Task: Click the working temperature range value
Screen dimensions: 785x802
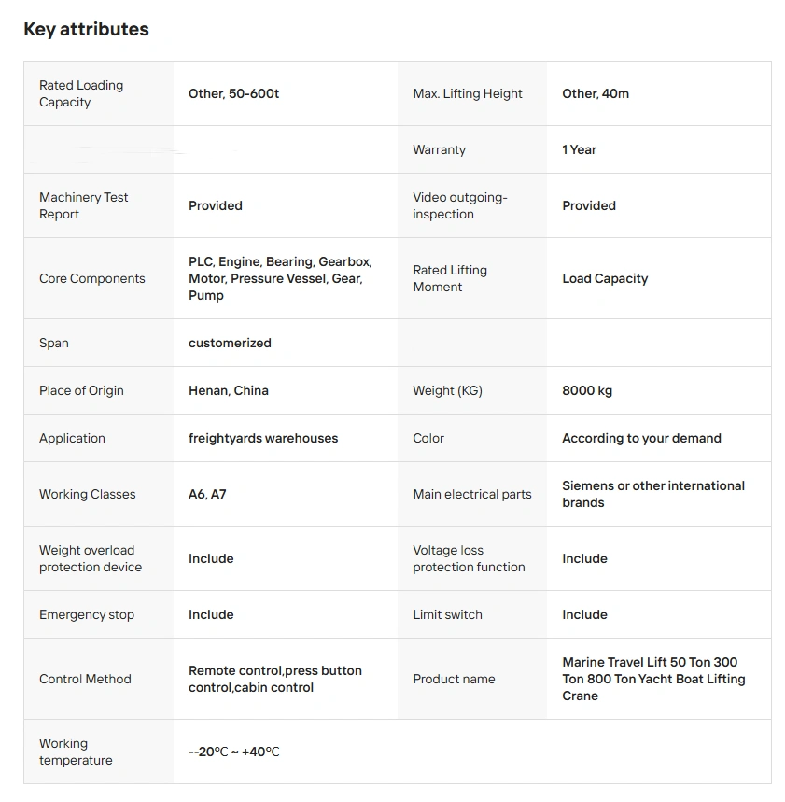Action: [234, 752]
